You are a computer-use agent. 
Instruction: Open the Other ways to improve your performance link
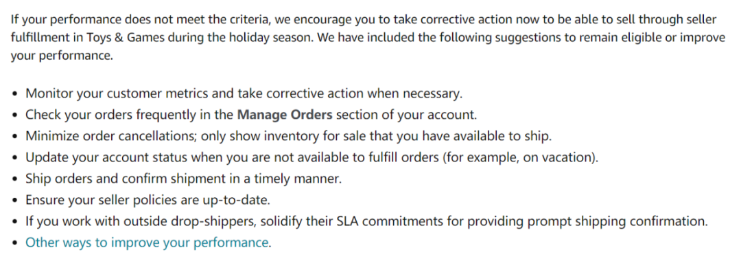tap(147, 242)
